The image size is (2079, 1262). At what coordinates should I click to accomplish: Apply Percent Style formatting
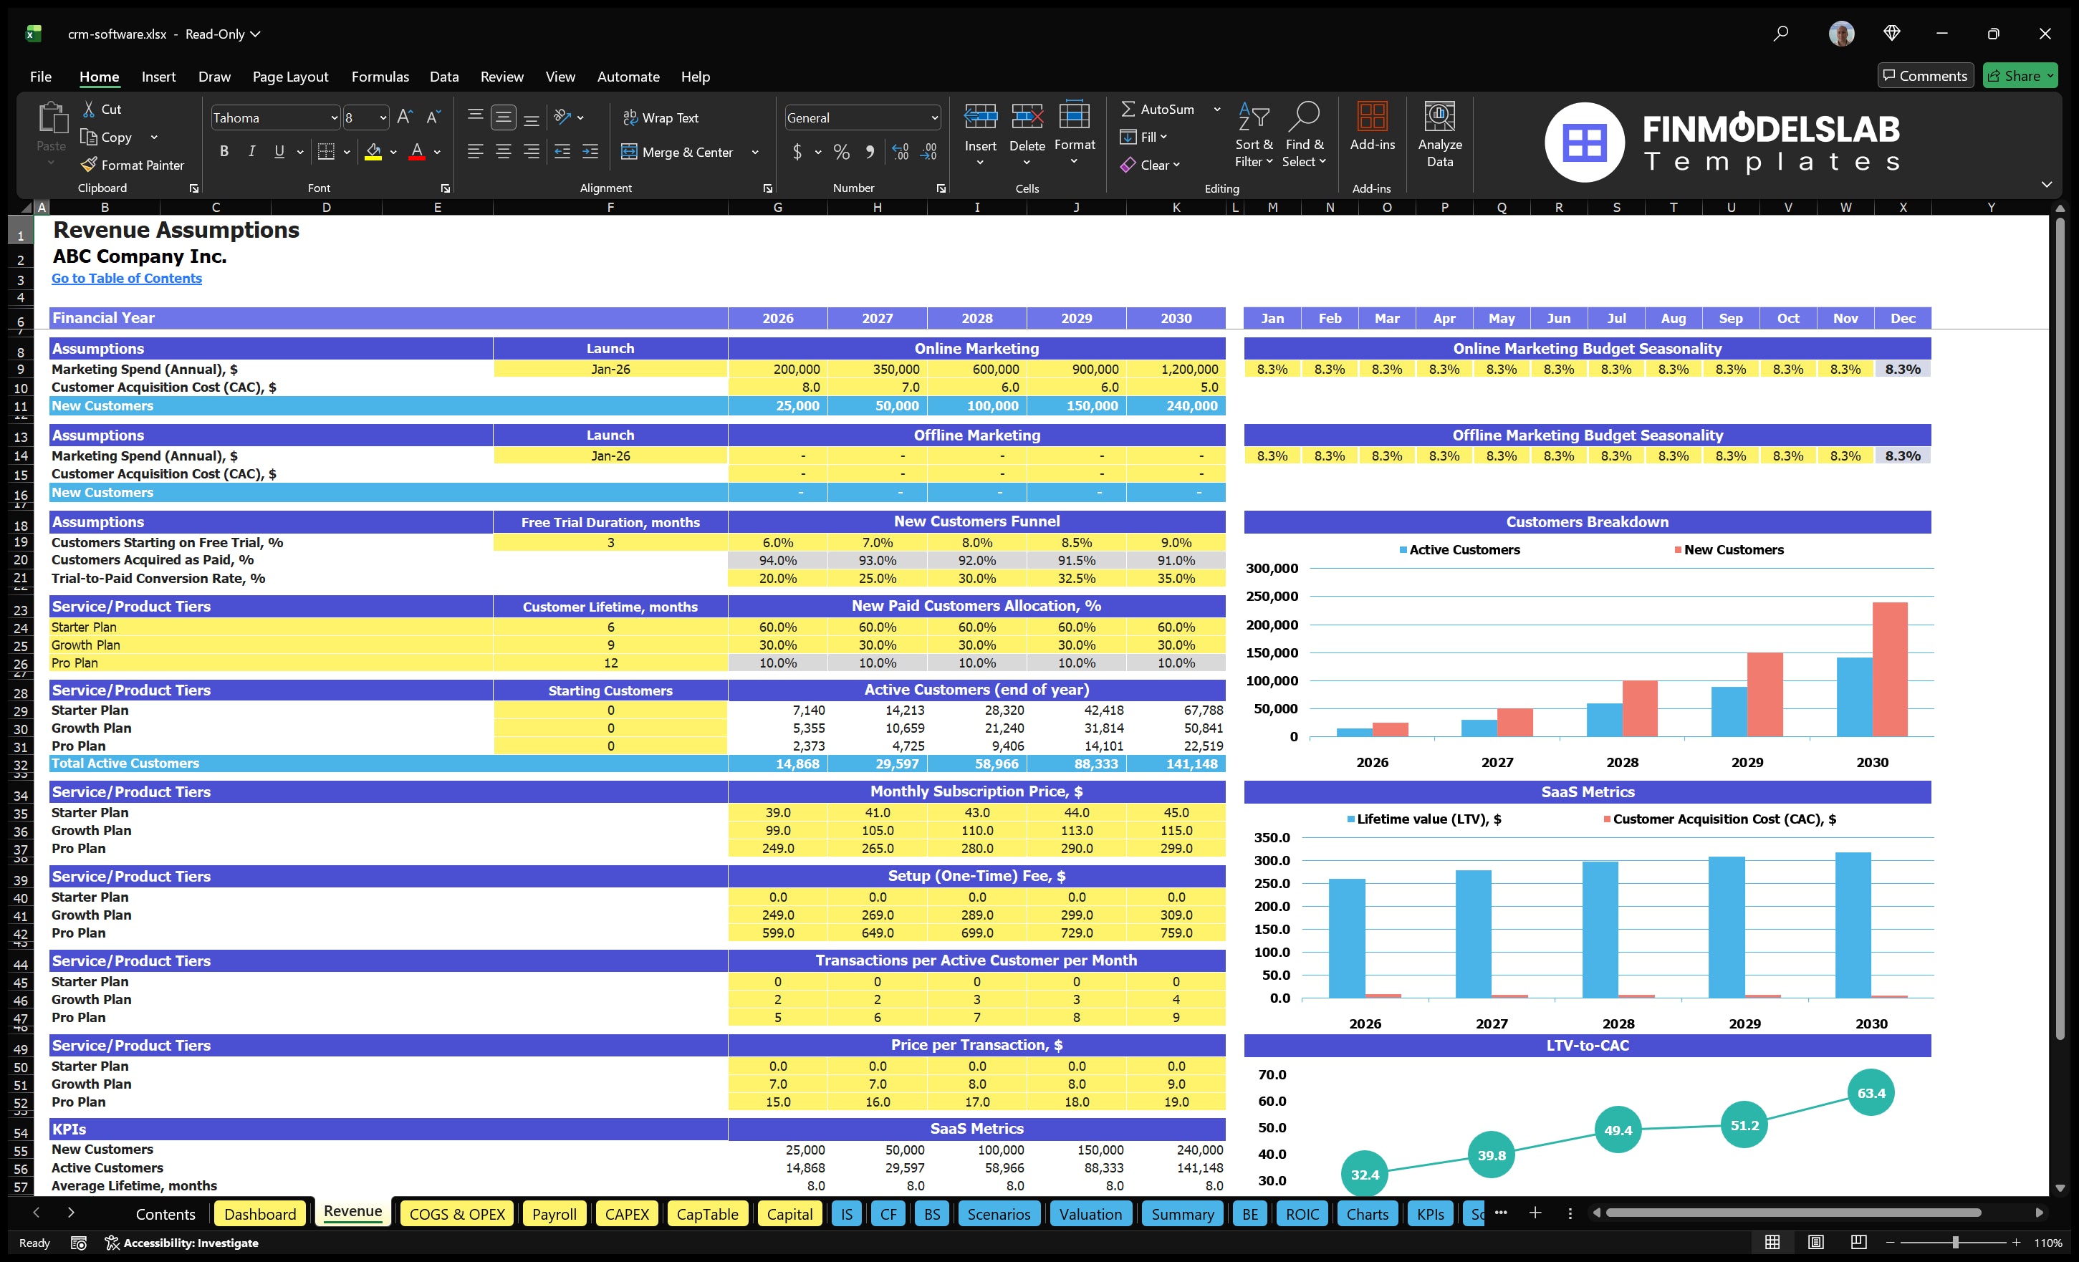(841, 153)
